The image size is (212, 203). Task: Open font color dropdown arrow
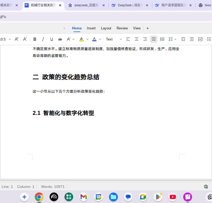(x=100, y=39)
